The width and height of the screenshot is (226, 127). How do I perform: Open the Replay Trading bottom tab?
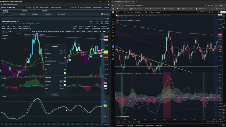149,125
